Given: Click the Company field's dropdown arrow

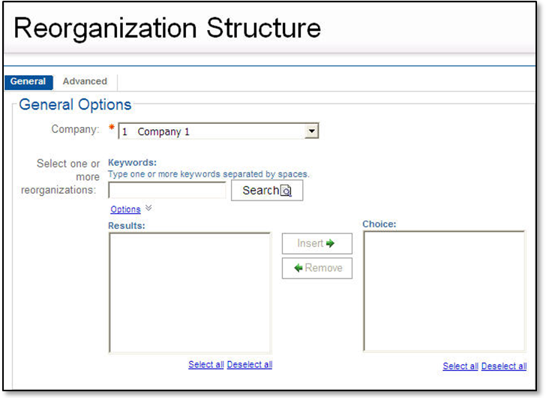Looking at the screenshot, I should pos(312,131).
